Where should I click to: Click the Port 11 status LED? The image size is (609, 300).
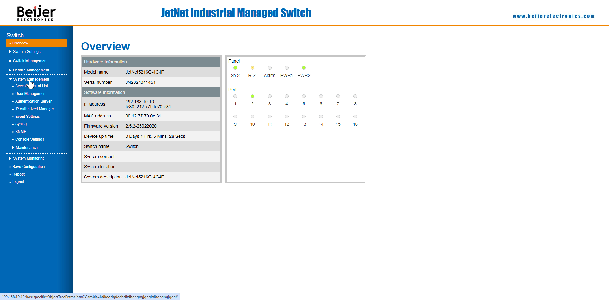pyautogui.click(x=270, y=117)
